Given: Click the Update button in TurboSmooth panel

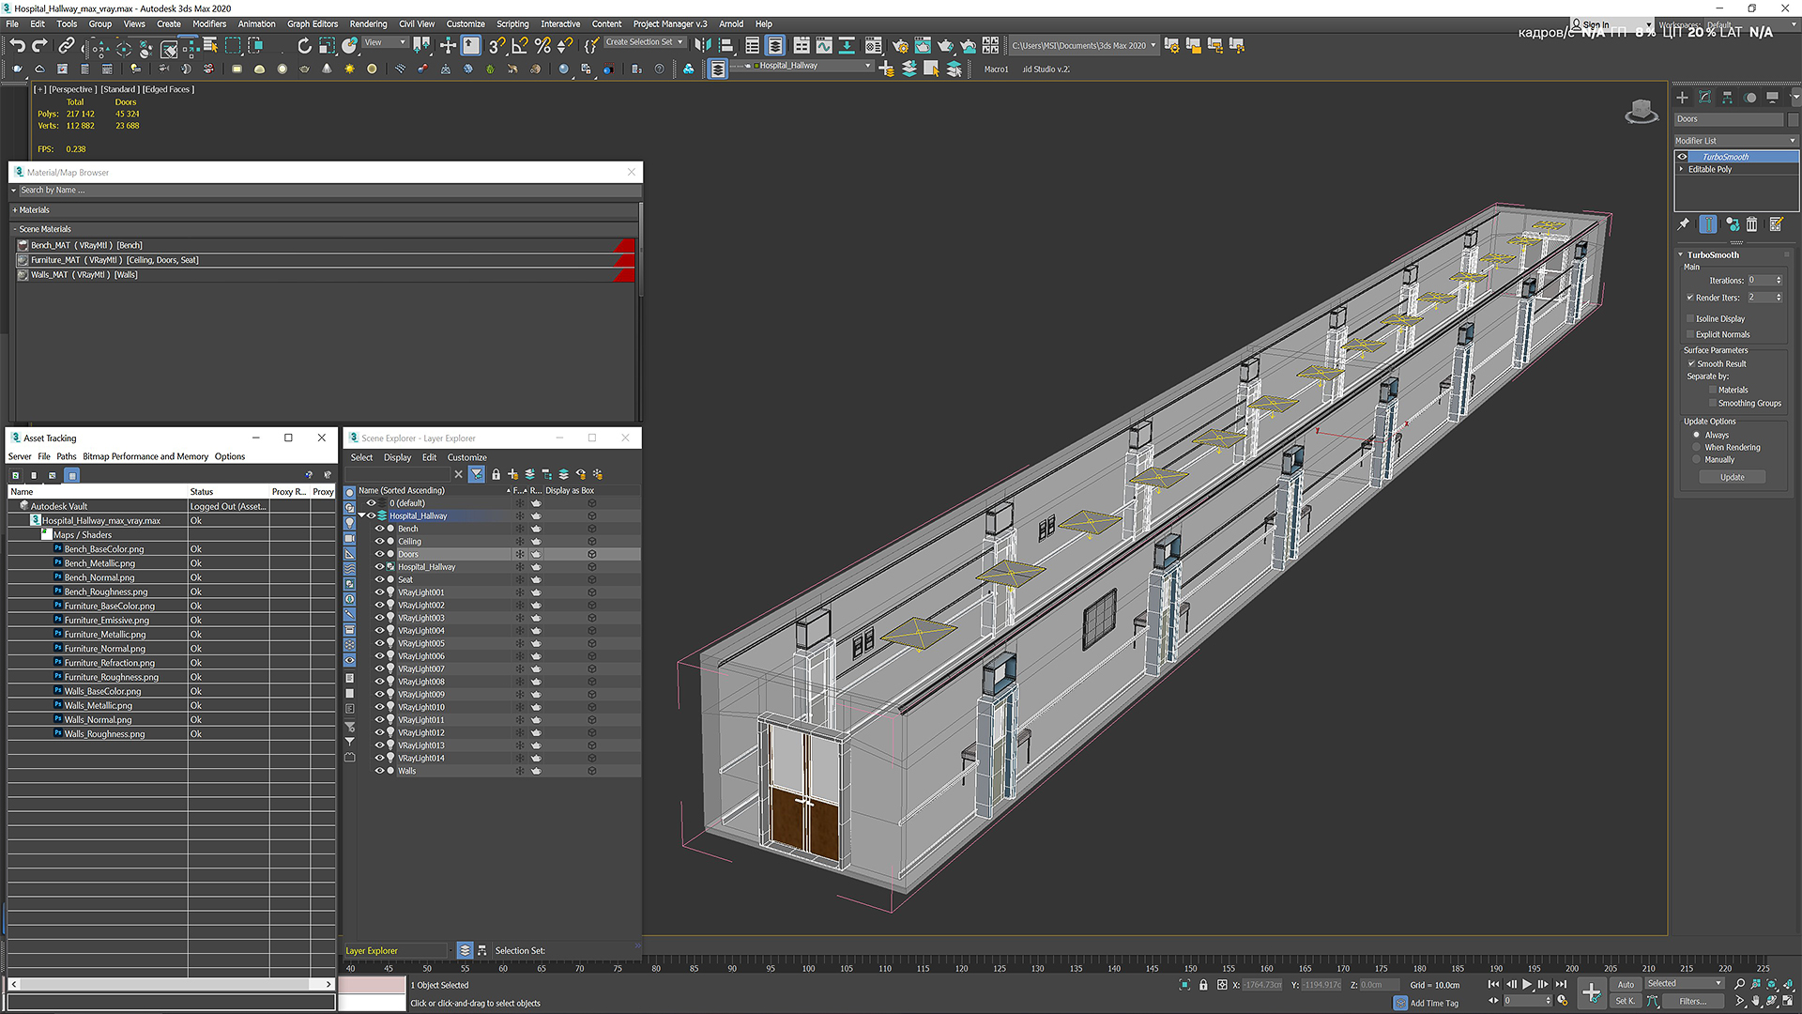Looking at the screenshot, I should [x=1732, y=477].
